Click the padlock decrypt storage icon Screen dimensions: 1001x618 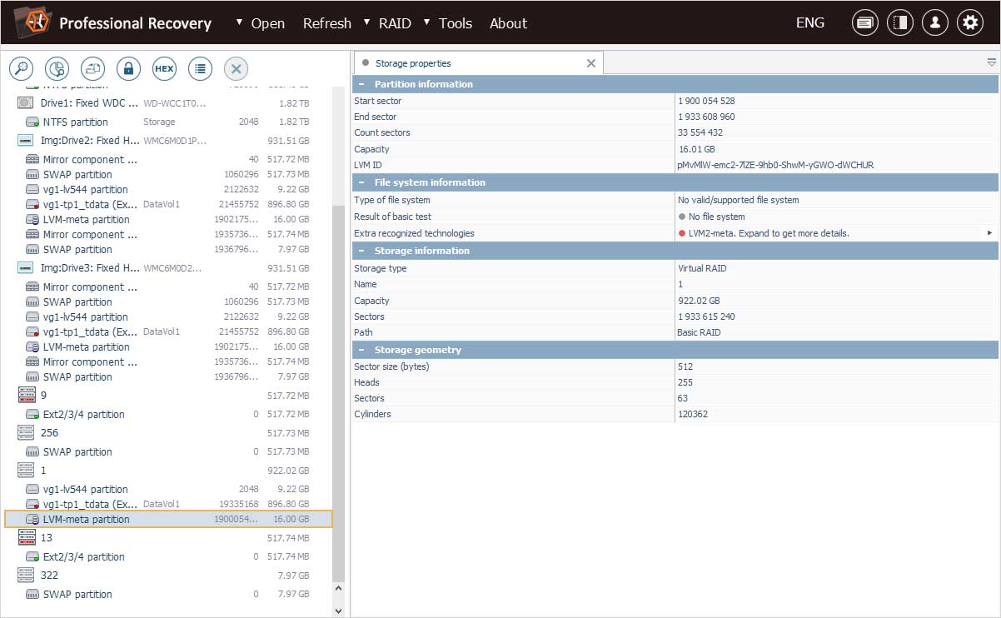coord(128,69)
